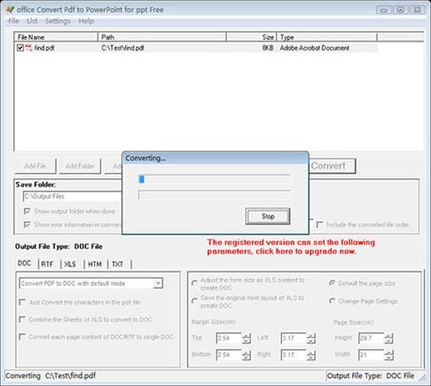Click the Adobe Acrobat Document type cell
This screenshot has height=386, width=431.
[x=315, y=48]
